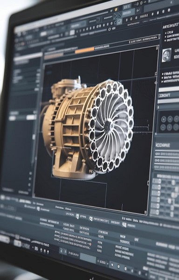179x280 pixels.
Task: Click the white input bar above the LIDONT heading
Action: pyautogui.click(x=169, y=90)
